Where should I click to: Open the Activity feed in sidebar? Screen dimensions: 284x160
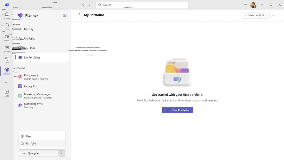click(7, 16)
